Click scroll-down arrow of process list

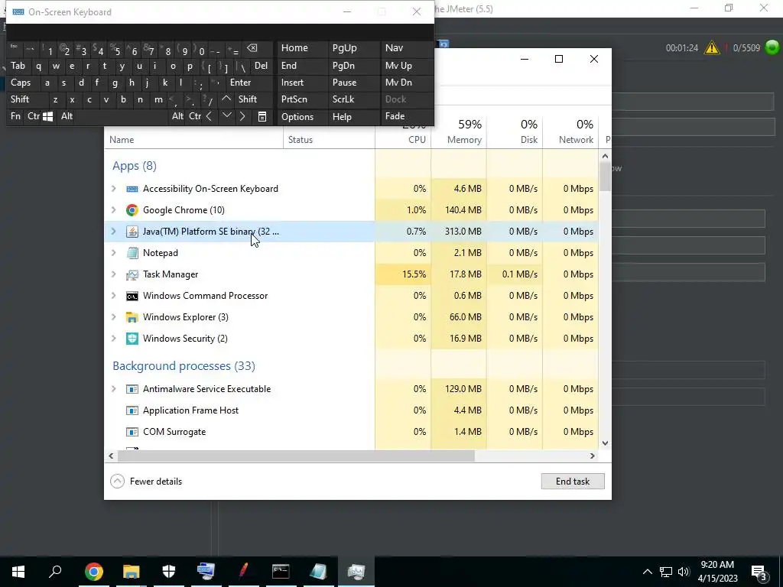coord(606,443)
